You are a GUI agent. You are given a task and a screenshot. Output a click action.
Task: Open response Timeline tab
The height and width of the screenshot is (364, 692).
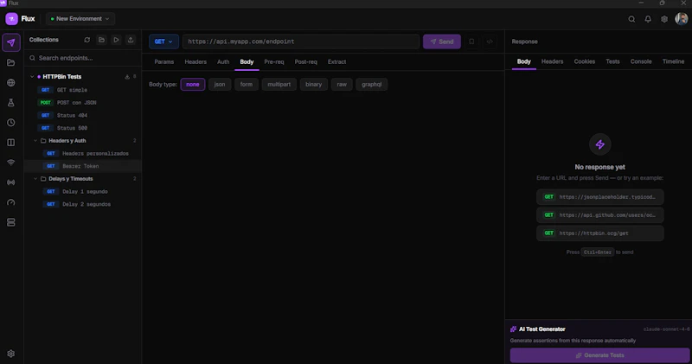(x=673, y=61)
